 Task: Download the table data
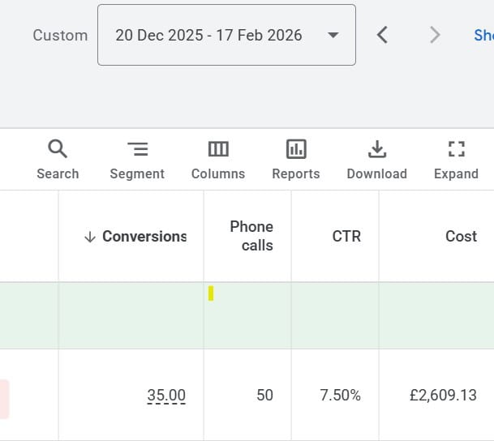click(376, 160)
